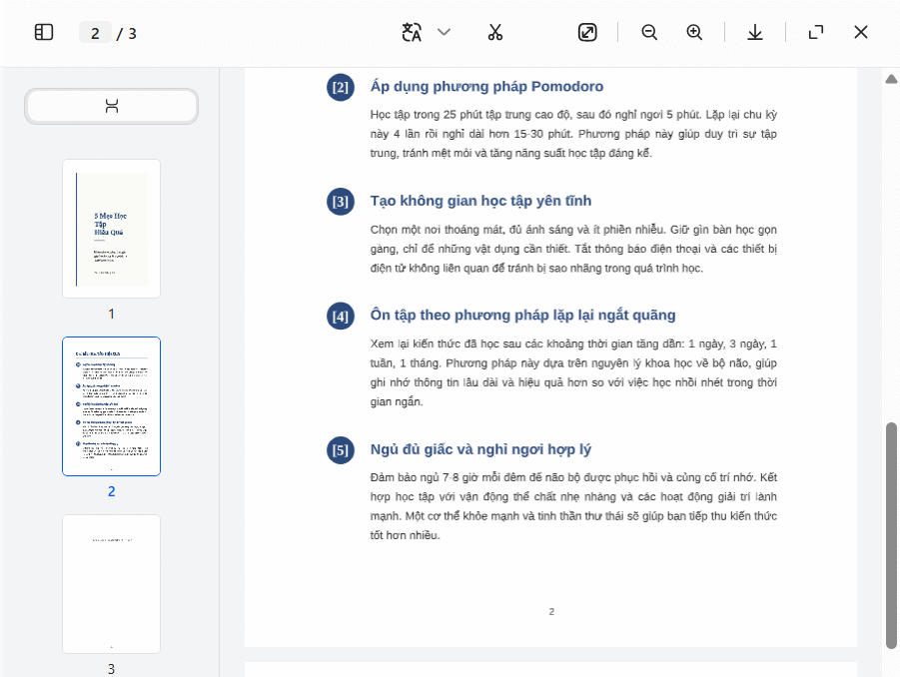Click the thumbnail label "3"

click(111, 669)
